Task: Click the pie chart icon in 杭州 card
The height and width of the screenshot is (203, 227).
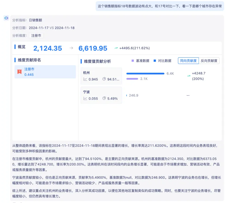Action: click(104, 79)
